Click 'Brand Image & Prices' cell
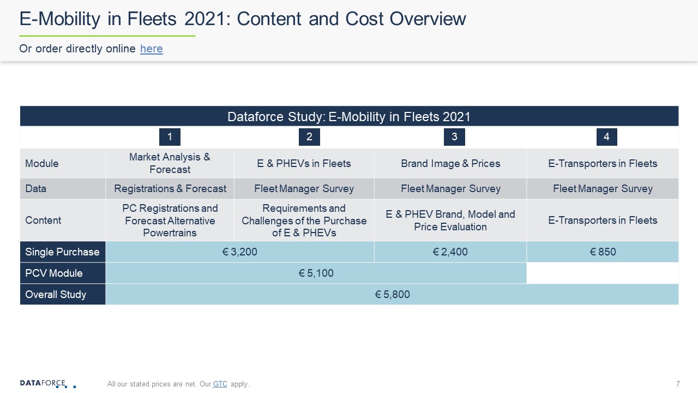The width and height of the screenshot is (698, 393). click(x=450, y=163)
